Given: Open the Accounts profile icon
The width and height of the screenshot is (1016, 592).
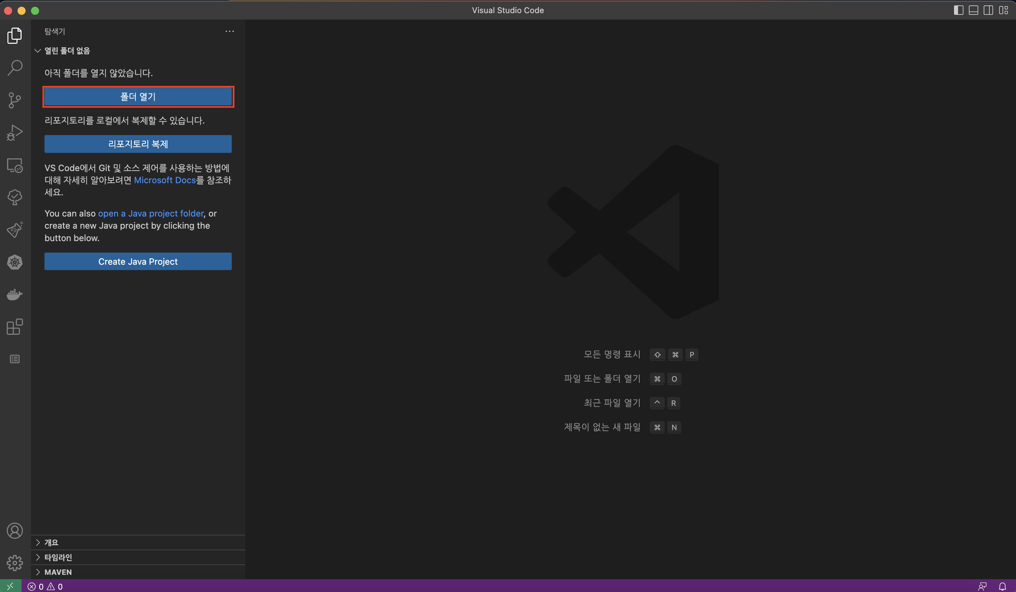Looking at the screenshot, I should point(15,531).
